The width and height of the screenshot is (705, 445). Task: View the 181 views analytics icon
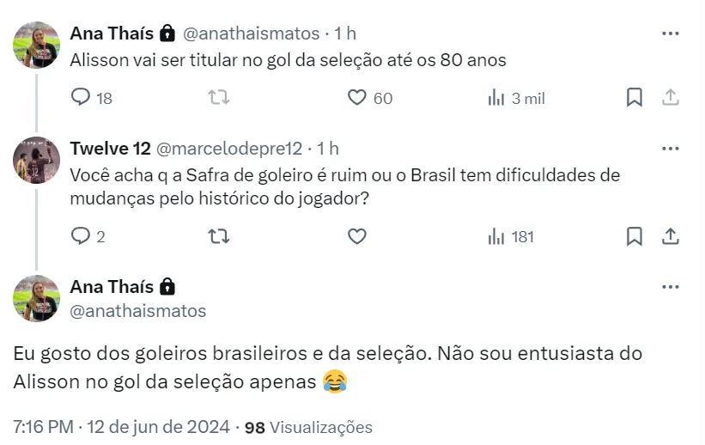point(496,236)
